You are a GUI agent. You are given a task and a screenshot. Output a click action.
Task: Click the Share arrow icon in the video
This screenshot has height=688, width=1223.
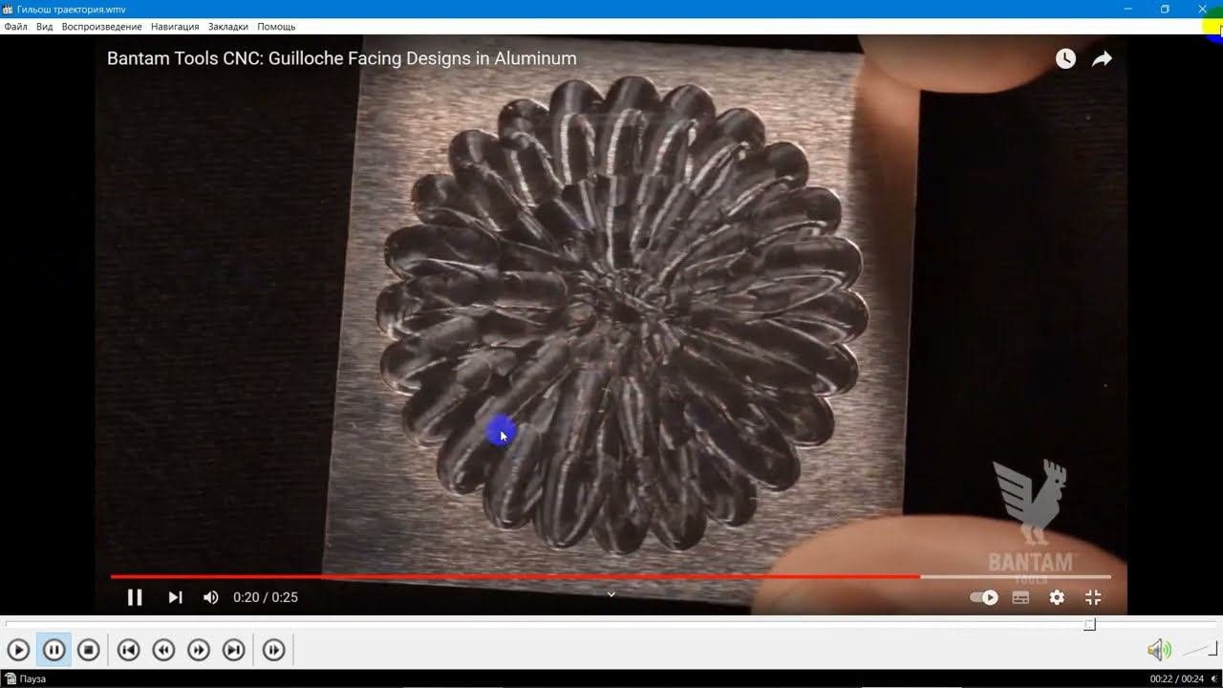1102,59
